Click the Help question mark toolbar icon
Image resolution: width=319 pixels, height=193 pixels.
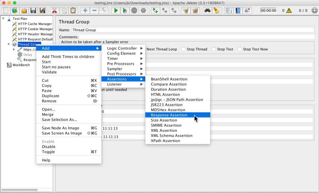tap(238, 11)
